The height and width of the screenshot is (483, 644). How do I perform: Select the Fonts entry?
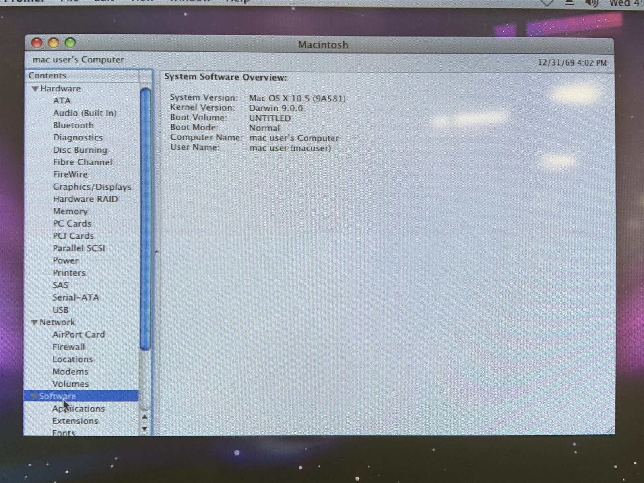[64, 433]
